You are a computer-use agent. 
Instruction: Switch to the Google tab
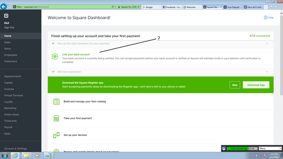pos(152,7)
